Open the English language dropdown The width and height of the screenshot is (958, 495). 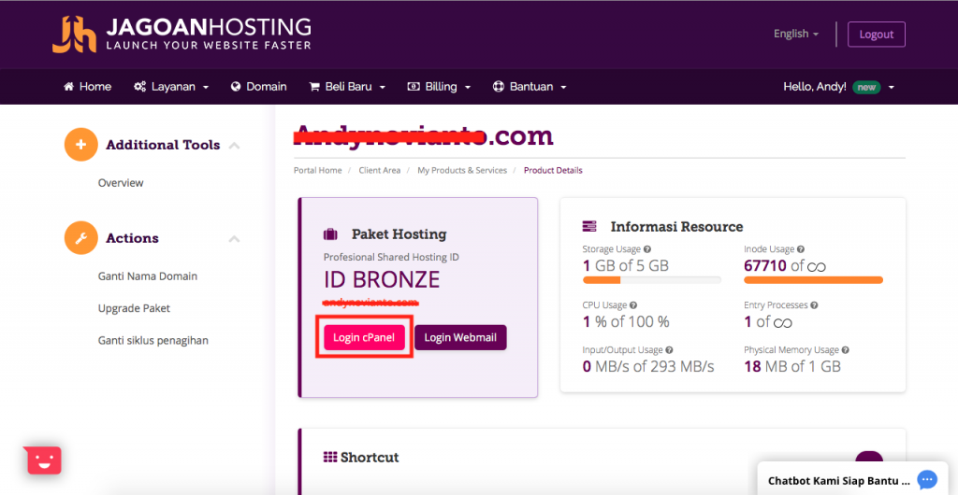[795, 35]
